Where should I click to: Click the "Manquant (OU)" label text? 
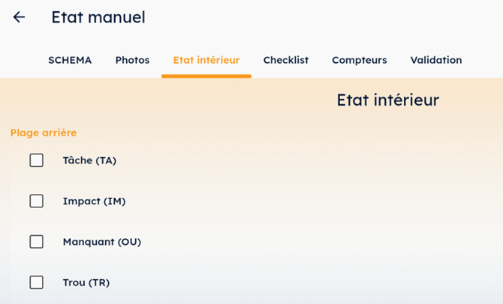(x=102, y=242)
